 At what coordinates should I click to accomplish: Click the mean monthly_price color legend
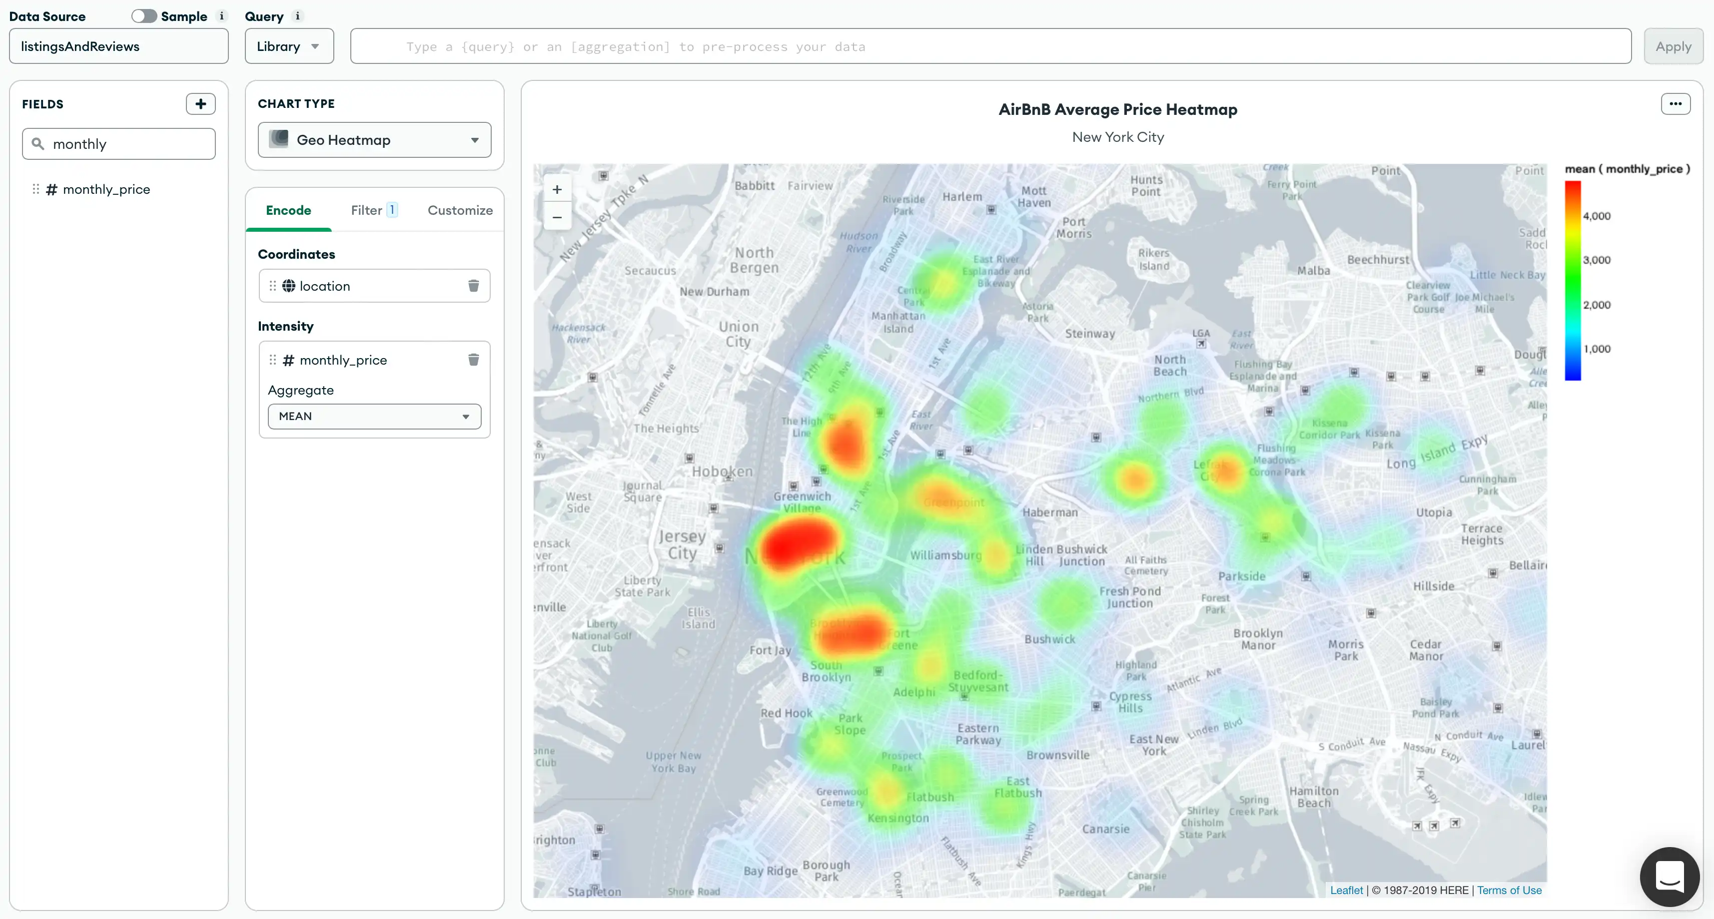pos(1573,279)
